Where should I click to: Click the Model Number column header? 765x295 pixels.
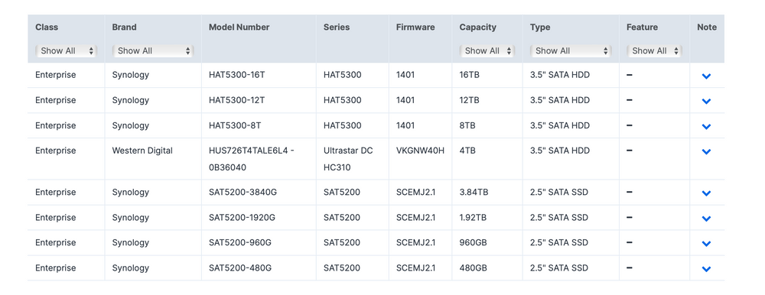click(239, 28)
